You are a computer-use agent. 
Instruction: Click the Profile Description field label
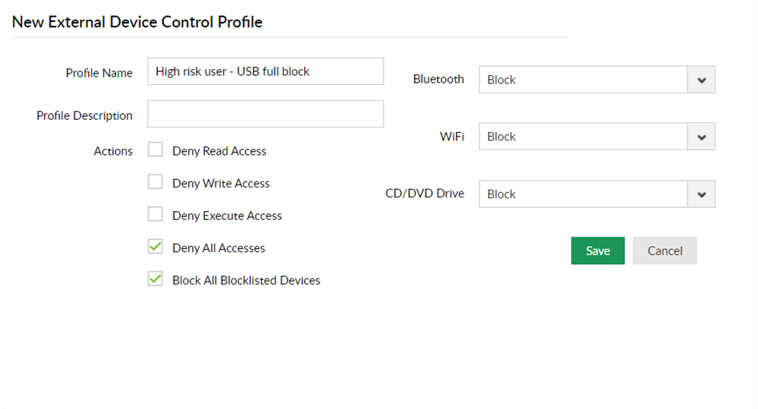click(84, 116)
